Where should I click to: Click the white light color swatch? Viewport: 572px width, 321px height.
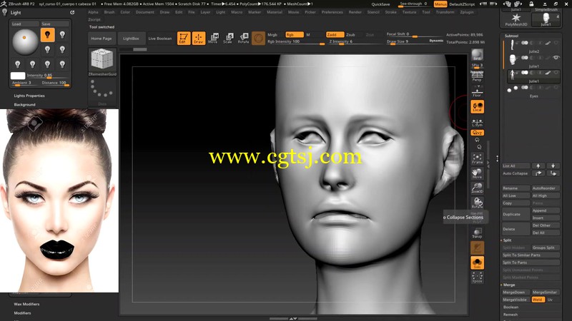pos(18,76)
